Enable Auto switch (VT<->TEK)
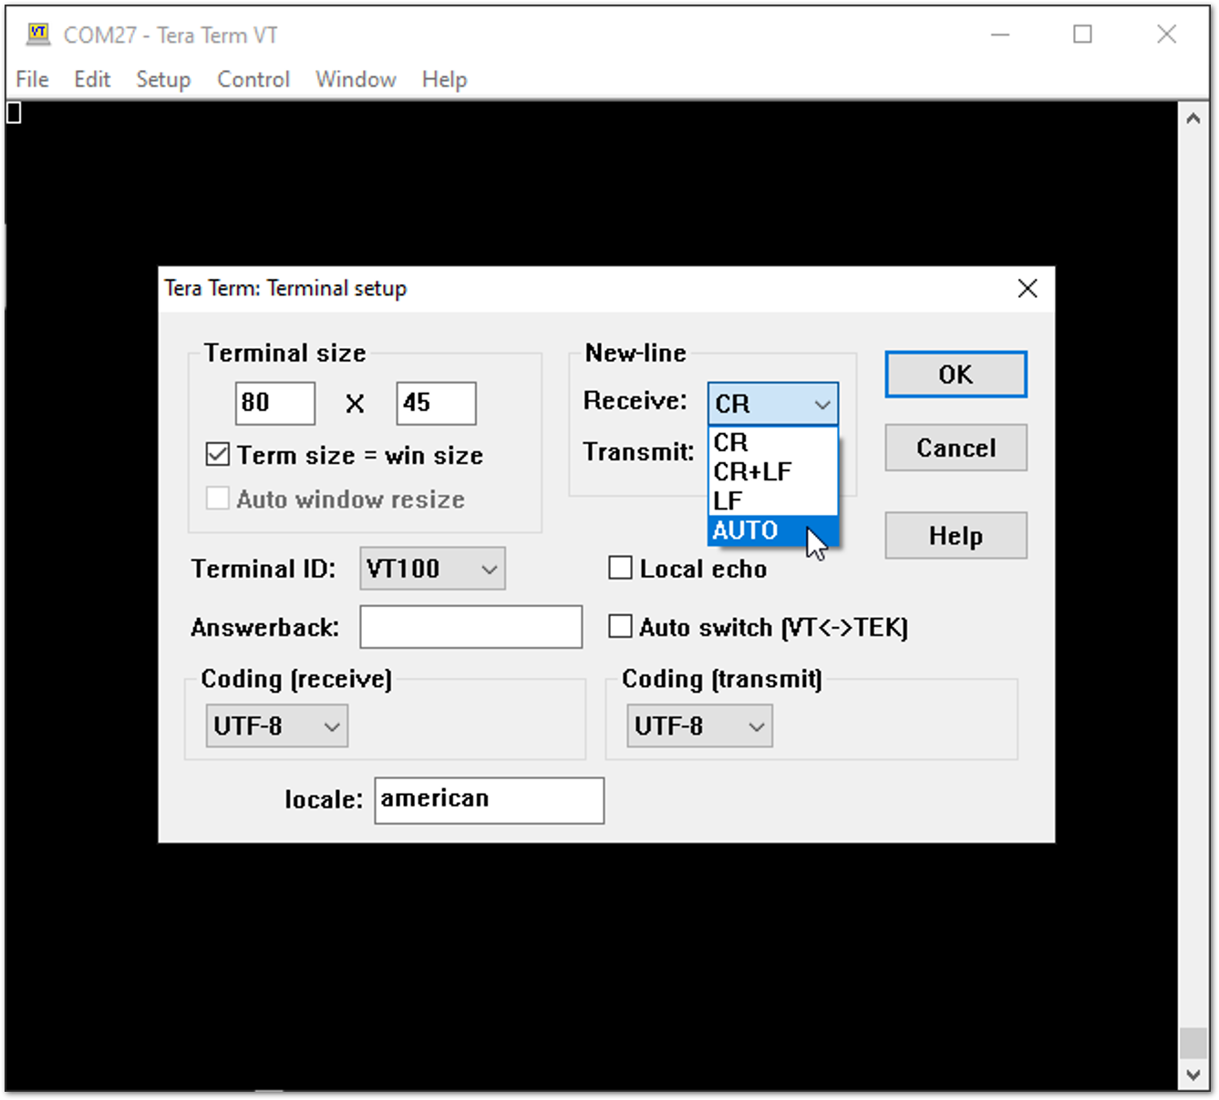Image resolution: width=1219 pixels, height=1100 pixels. [x=620, y=626]
